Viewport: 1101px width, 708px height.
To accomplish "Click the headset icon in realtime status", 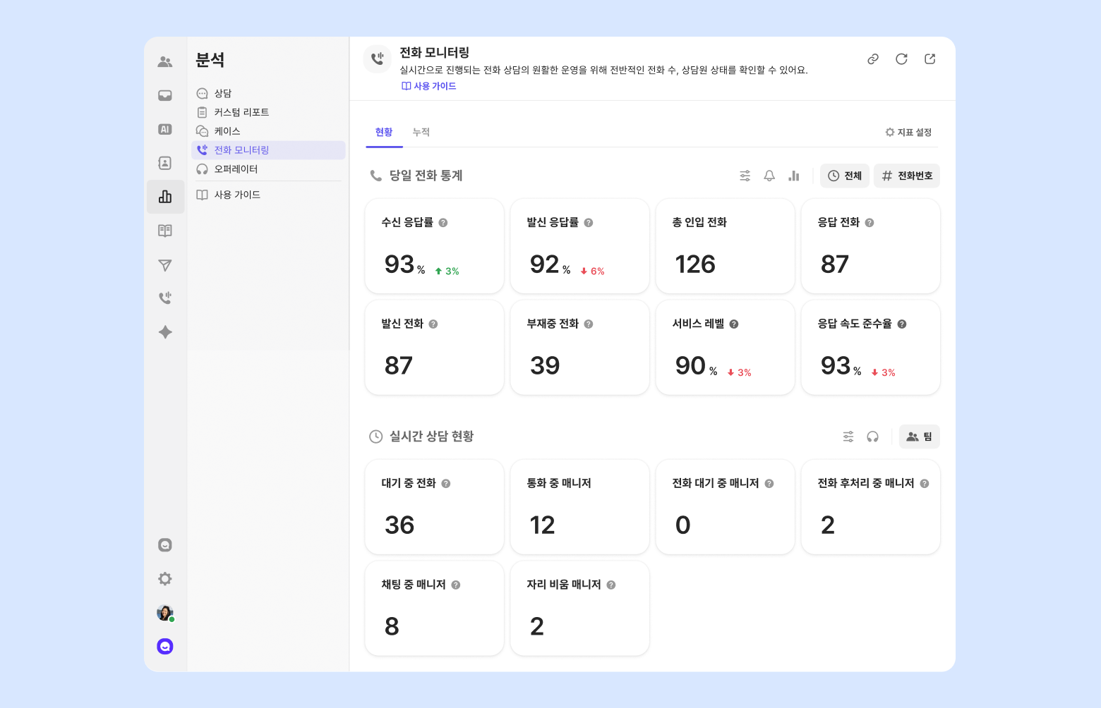I will [873, 437].
